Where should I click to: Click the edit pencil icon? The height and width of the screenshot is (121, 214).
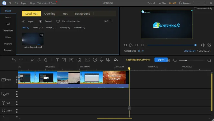pos(32,60)
